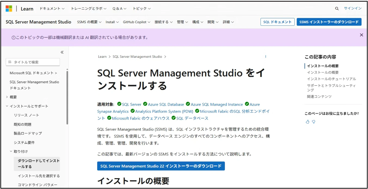Click the thumbs up feedback icon
This screenshot has height=189, width=368.
pos(308,122)
